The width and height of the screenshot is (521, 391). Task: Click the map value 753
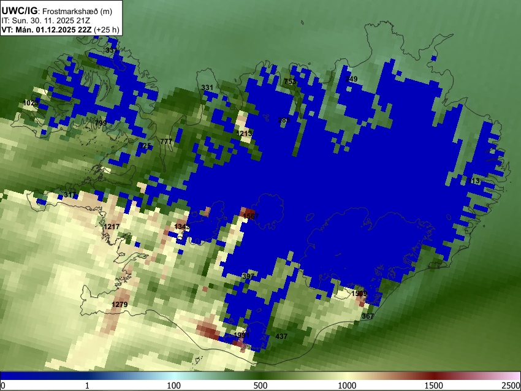pos(290,82)
